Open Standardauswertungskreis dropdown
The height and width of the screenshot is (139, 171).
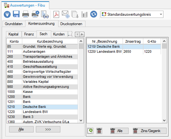coord(132,14)
